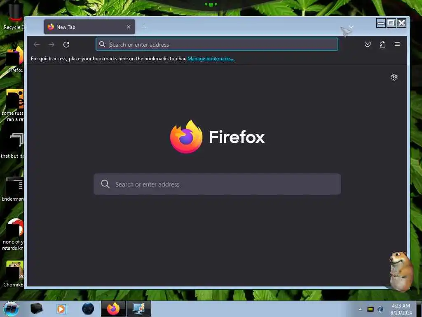Viewport: 422px width, 317px height.
Task: Open the computer monitor taskbar icon
Action: (139, 309)
